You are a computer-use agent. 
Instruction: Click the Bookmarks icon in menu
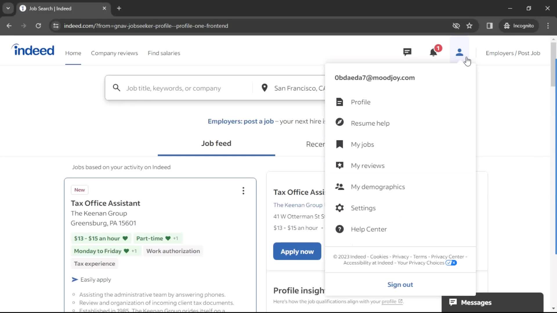(x=339, y=144)
